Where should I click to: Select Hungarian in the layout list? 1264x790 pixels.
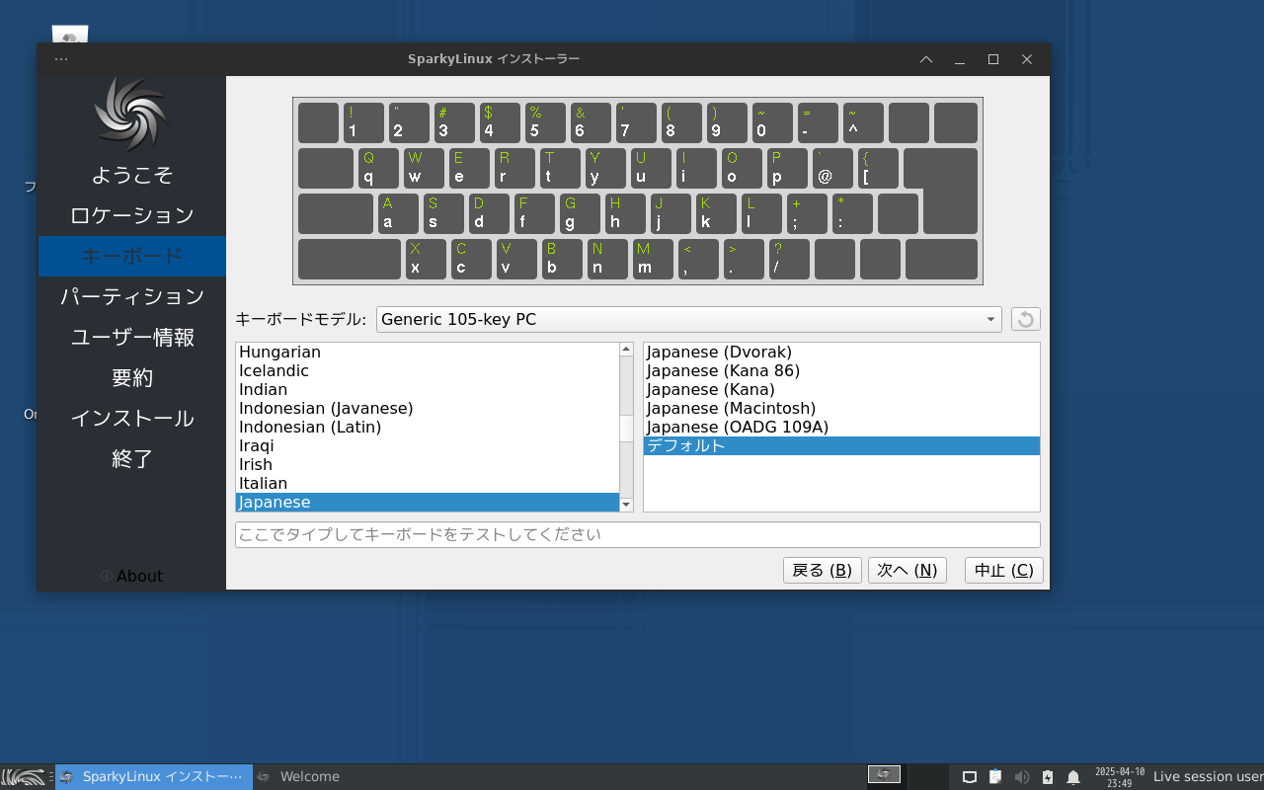tap(428, 352)
